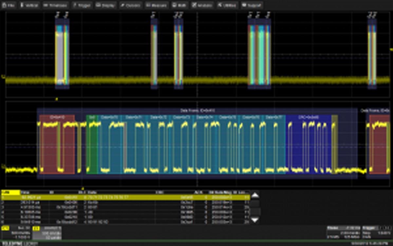Open the Cursors menu

[130, 5]
